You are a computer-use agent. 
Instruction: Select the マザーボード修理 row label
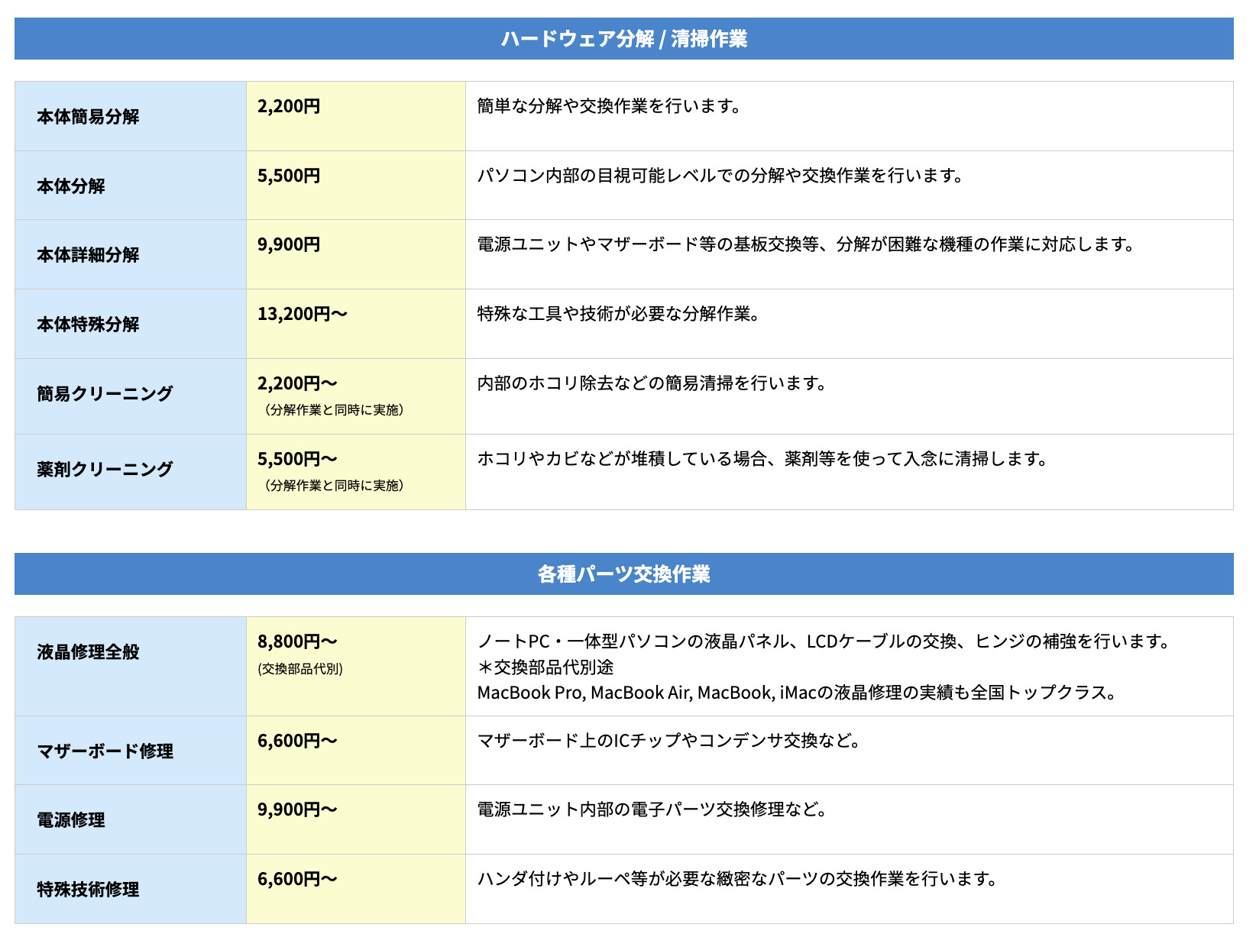point(105,751)
